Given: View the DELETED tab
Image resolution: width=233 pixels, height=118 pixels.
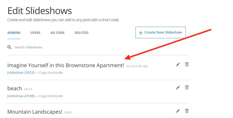Looking at the screenshot, I should pyautogui.click(x=82, y=33).
